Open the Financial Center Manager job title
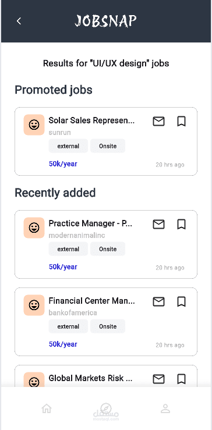The image size is (212, 430). coord(91,301)
